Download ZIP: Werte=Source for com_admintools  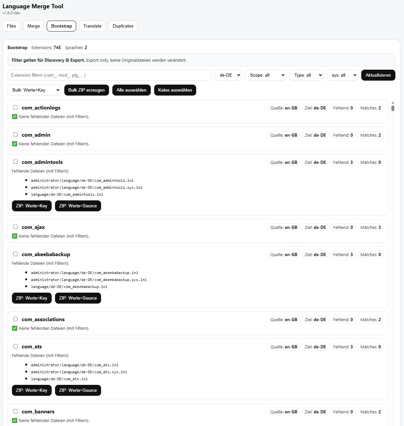(78, 206)
